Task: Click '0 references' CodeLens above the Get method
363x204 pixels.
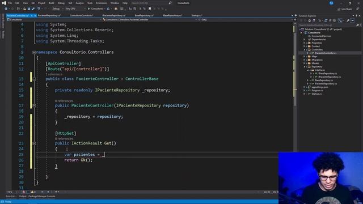Action: point(64,139)
